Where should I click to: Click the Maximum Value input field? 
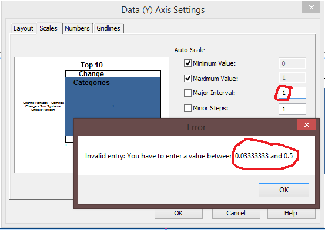tap(292, 77)
